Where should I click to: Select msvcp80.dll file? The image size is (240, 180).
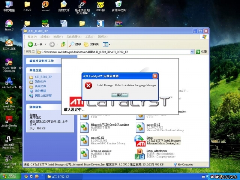(x=160, y=127)
